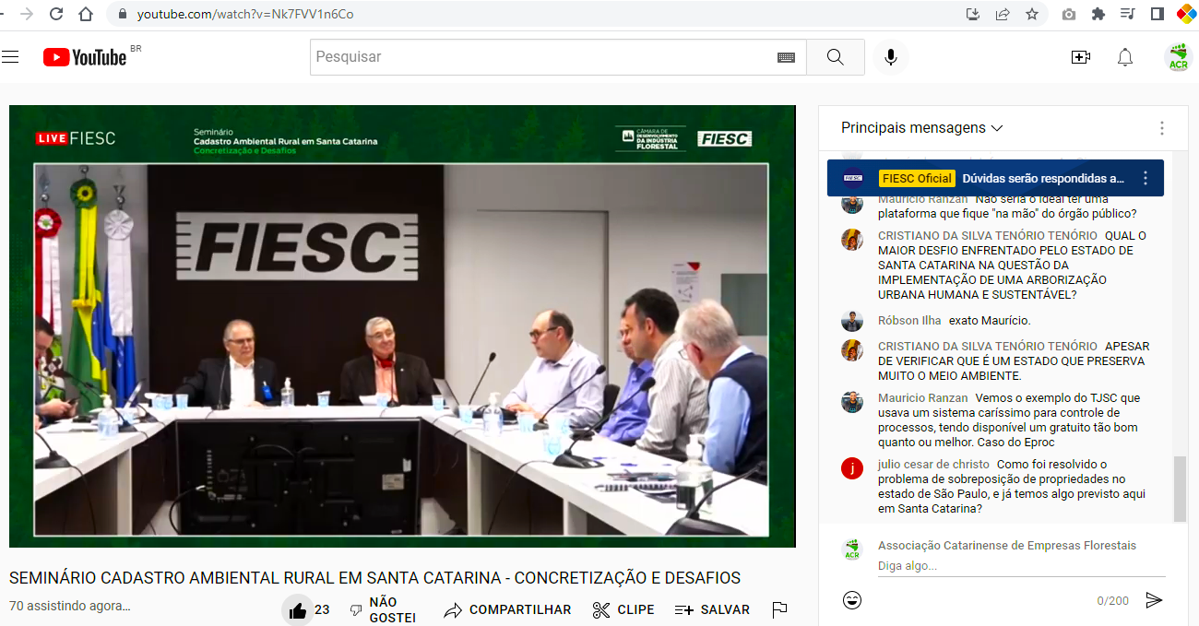Open the pinned message three-dot menu
1199x626 pixels.
[x=1146, y=178]
